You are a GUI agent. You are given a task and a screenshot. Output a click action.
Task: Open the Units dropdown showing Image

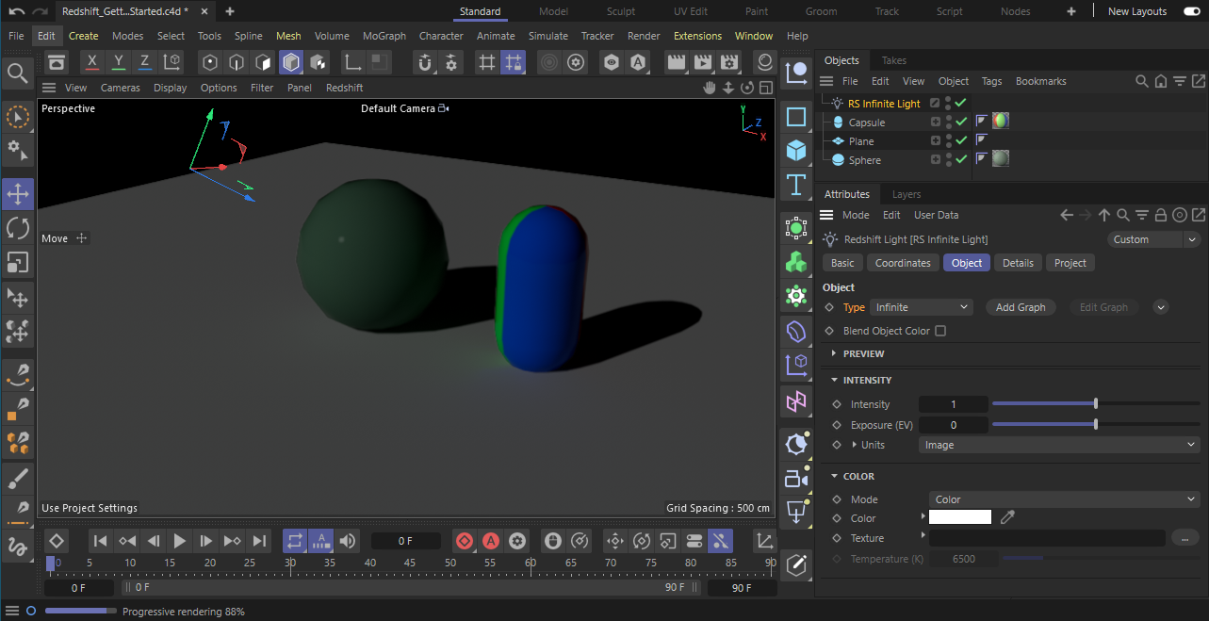(1057, 445)
